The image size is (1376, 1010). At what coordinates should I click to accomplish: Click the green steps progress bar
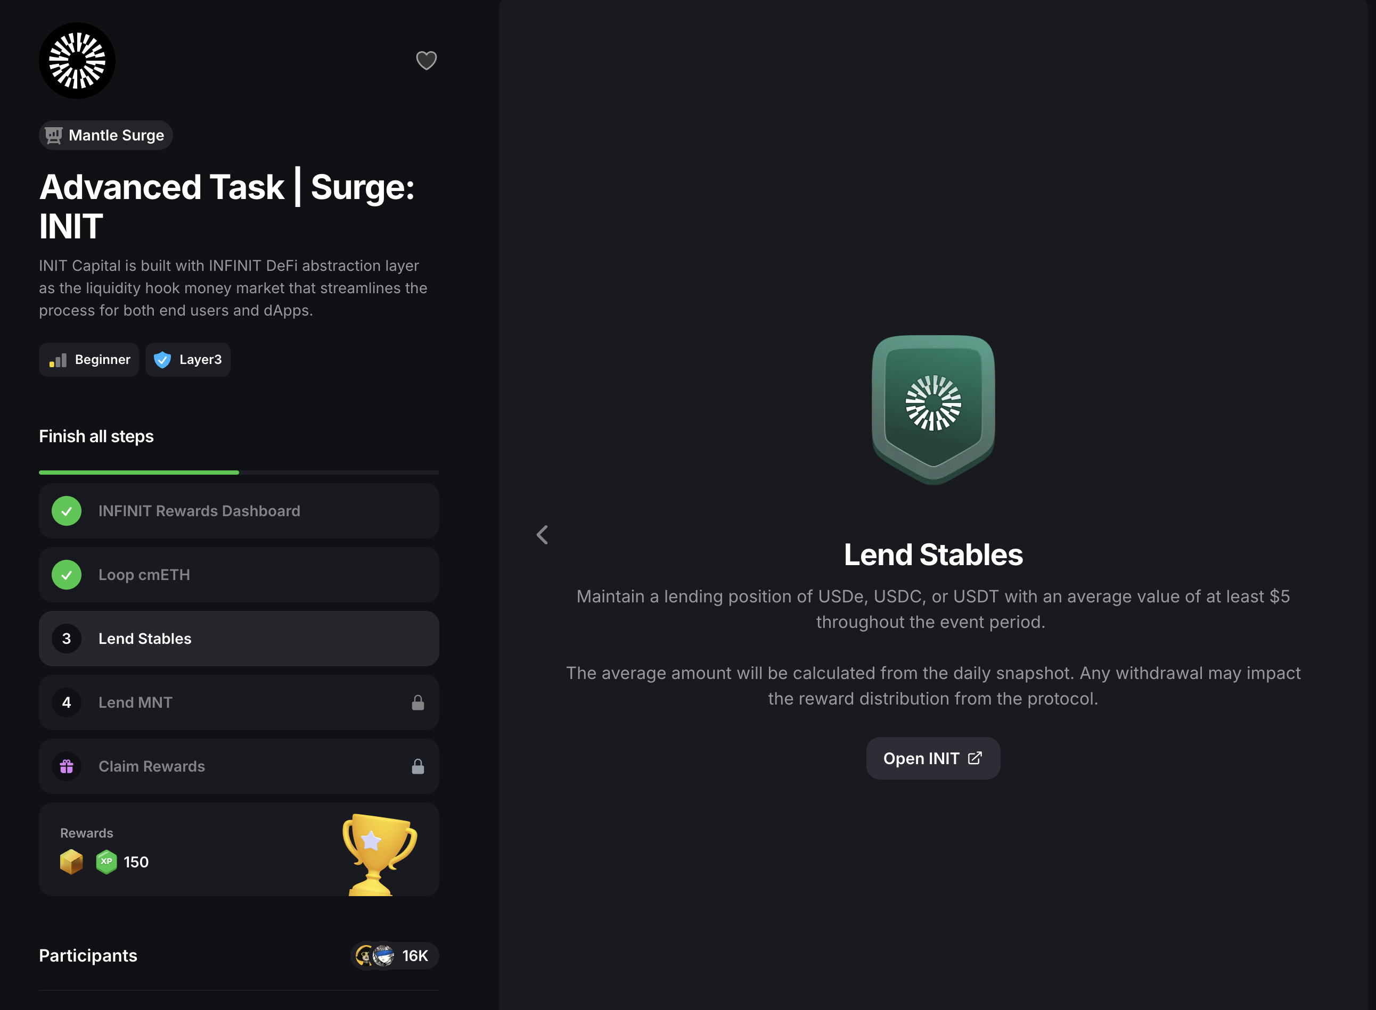point(139,472)
